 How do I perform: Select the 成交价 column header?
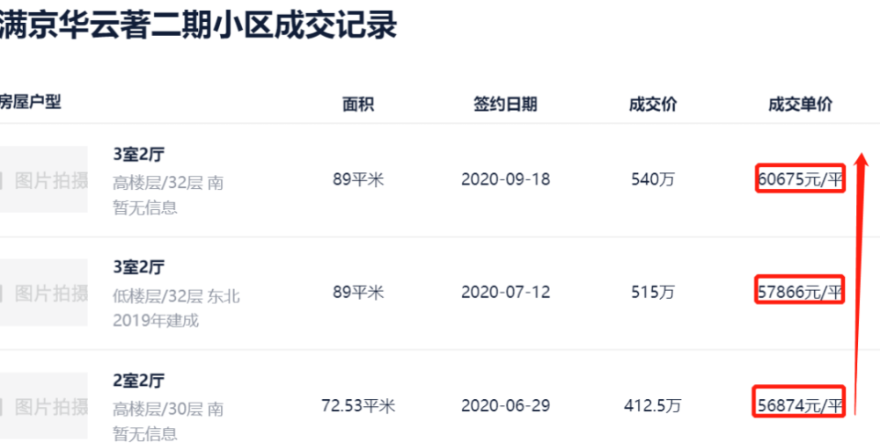pyautogui.click(x=653, y=105)
